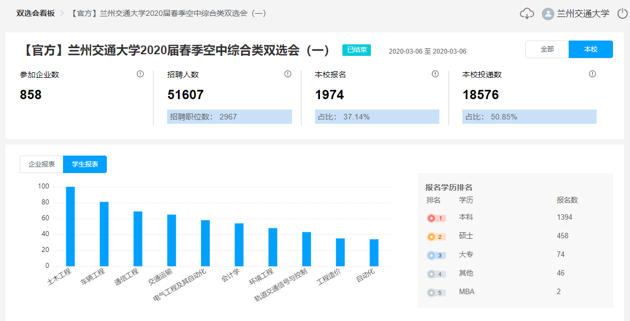Click the power logout icon
The width and height of the screenshot is (630, 321).
click(x=622, y=14)
